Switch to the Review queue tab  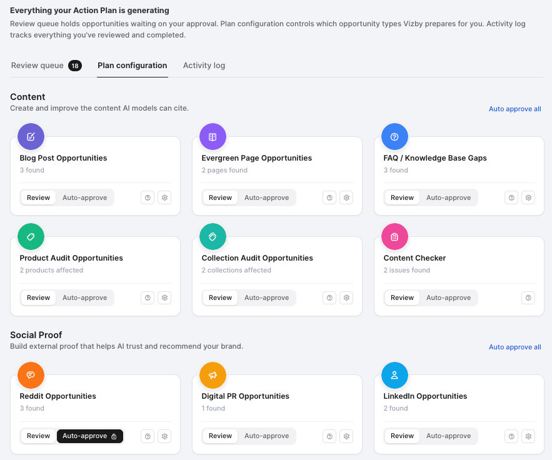(x=46, y=66)
